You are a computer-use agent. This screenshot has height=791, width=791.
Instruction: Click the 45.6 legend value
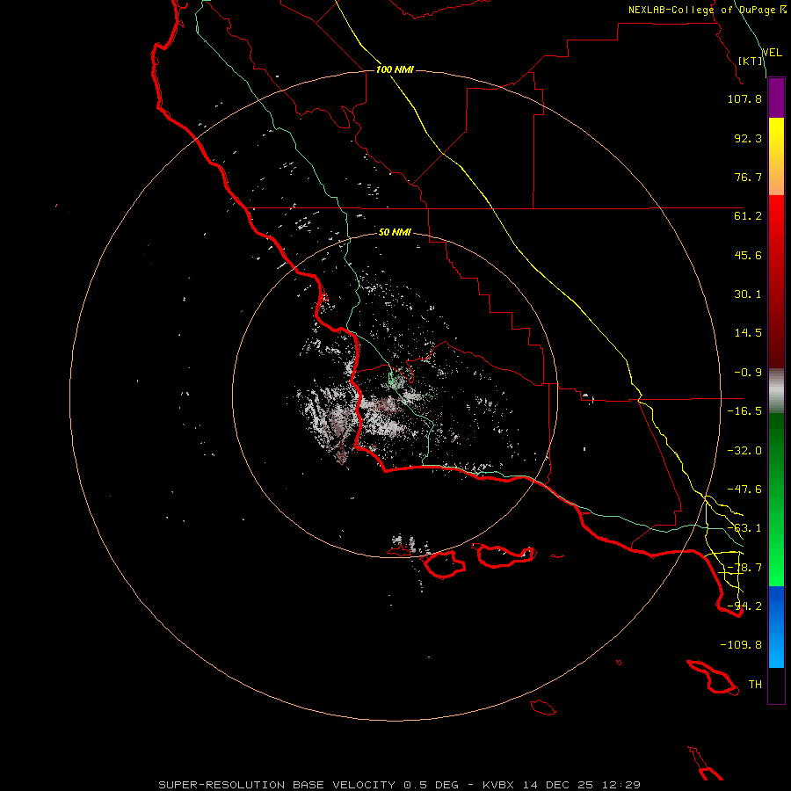pos(748,255)
